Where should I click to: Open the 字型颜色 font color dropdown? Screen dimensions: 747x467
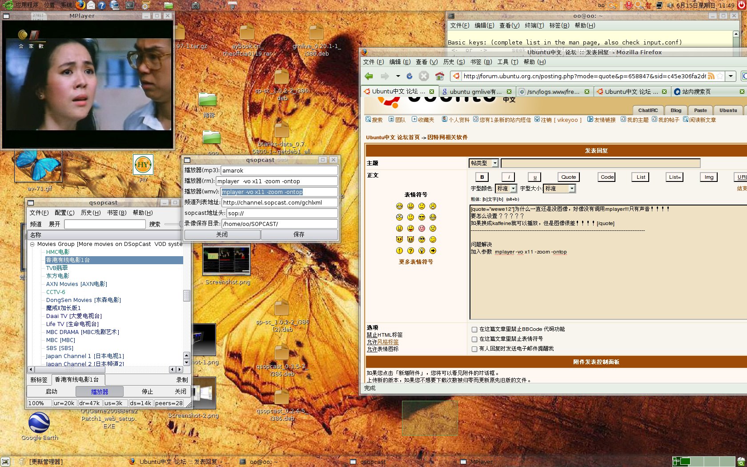point(506,189)
